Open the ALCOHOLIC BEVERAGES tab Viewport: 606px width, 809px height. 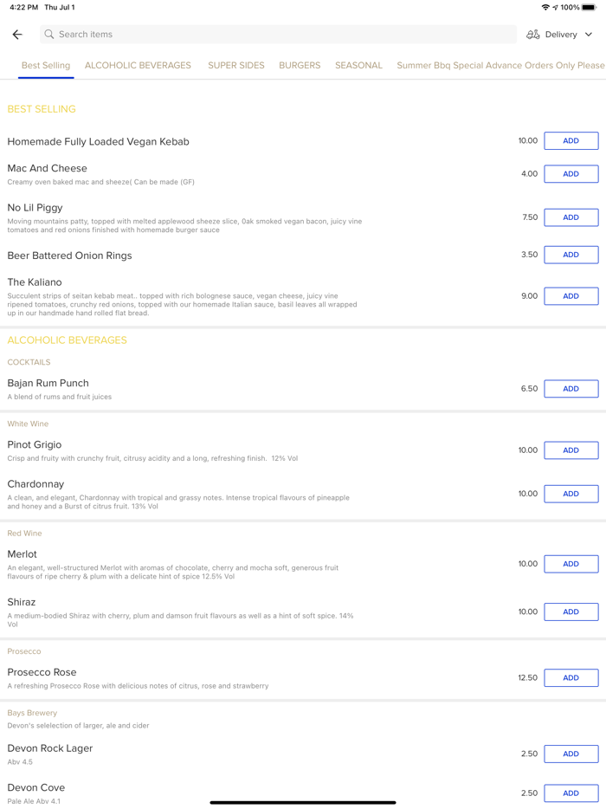click(138, 66)
